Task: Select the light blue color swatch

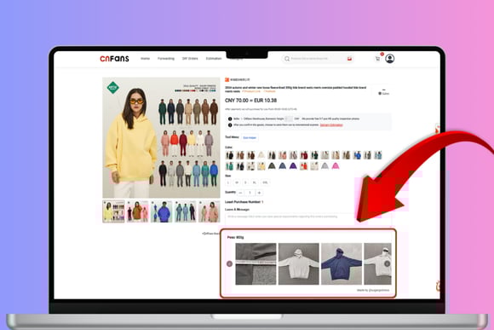Action: coord(378,155)
